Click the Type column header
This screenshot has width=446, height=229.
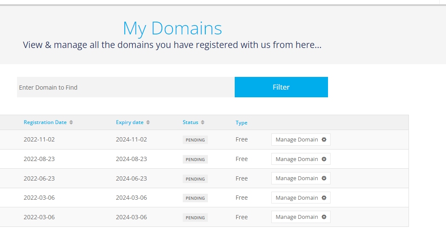click(242, 123)
